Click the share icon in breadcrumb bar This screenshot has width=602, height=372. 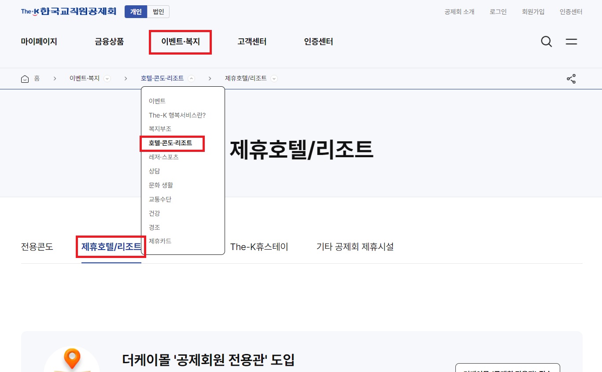point(571,79)
